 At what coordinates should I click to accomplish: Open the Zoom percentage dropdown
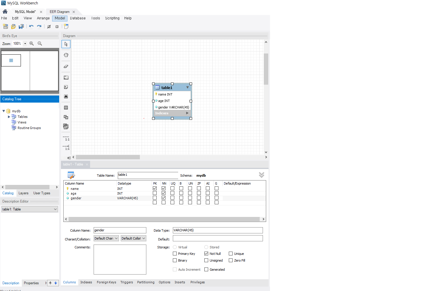[x=25, y=44]
